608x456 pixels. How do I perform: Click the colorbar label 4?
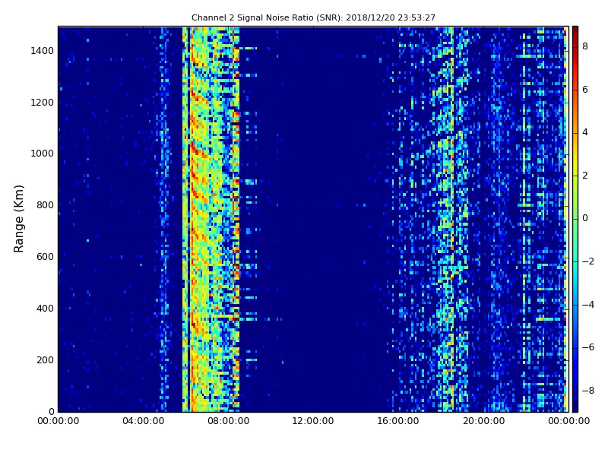[x=585, y=132]
